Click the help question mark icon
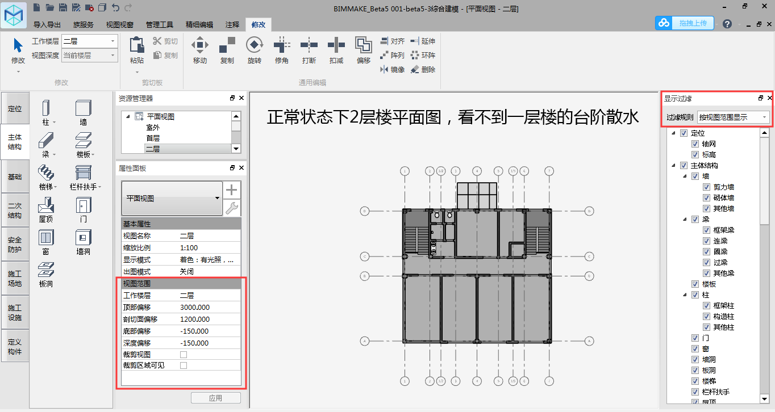The image size is (775, 412). 727,24
